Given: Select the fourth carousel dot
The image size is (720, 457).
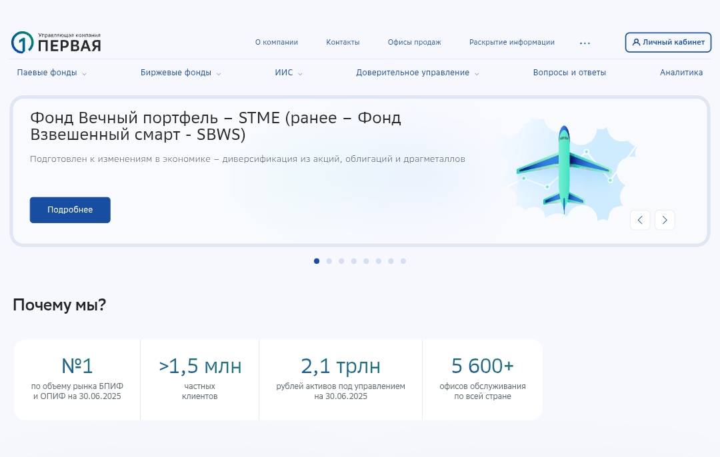Looking at the screenshot, I should click(x=353, y=261).
